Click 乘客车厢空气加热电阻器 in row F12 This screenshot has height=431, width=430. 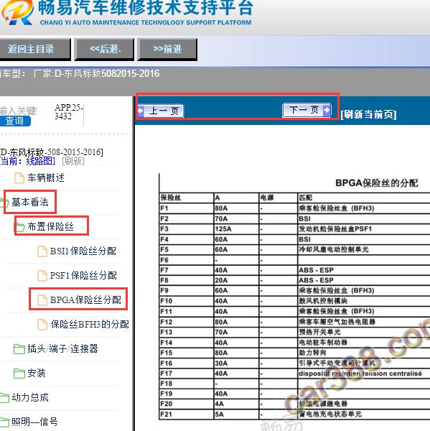coord(337,322)
